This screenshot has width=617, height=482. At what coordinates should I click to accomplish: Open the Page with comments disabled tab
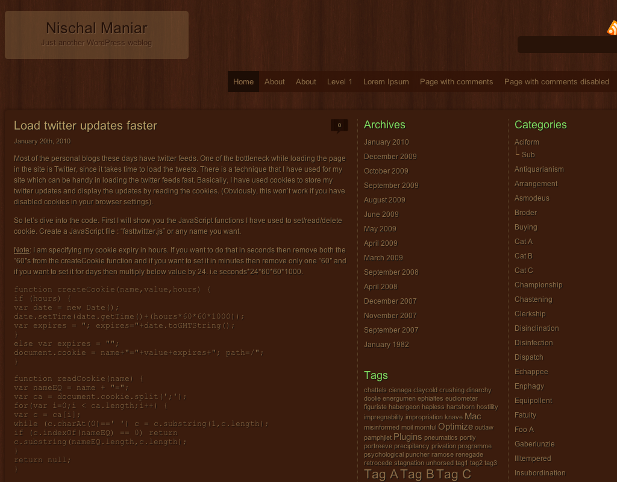[x=556, y=82]
